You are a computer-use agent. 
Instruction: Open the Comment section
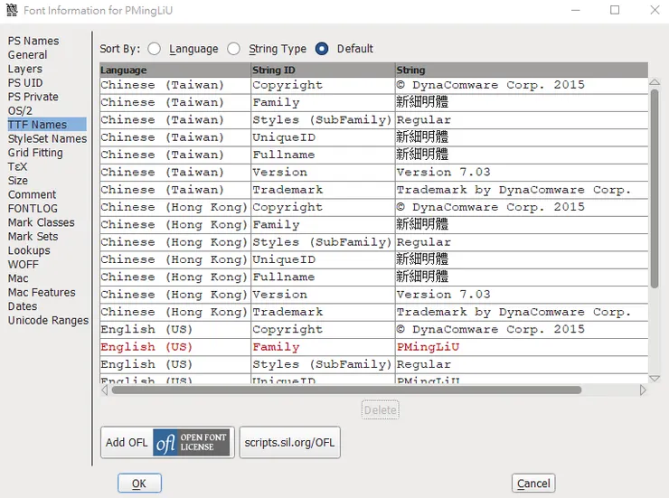point(32,194)
